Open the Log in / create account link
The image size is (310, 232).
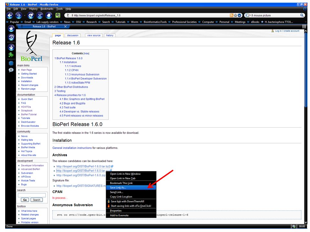pyautogui.click(x=287, y=31)
